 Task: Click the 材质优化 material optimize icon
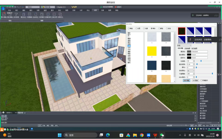[60, 14]
